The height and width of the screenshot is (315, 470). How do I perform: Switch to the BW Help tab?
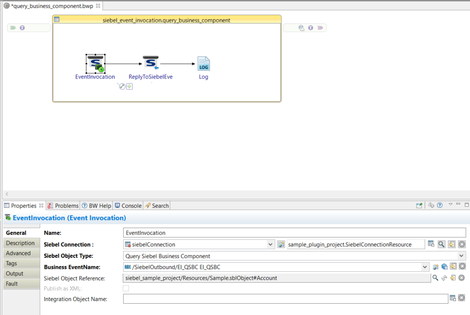click(96, 205)
